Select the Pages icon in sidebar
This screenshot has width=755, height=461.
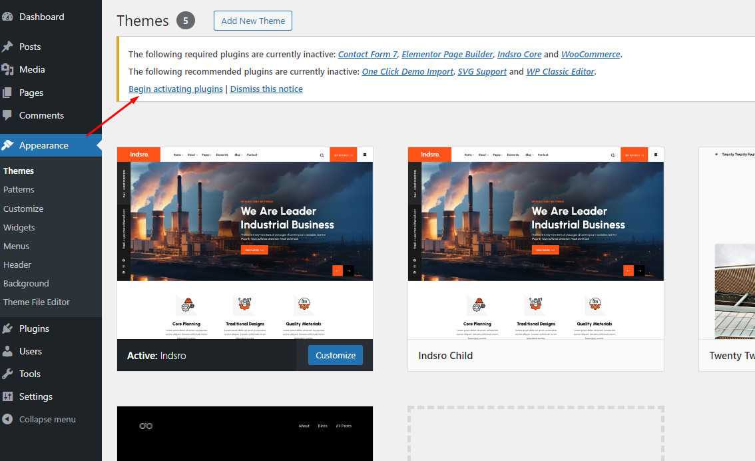(x=7, y=93)
